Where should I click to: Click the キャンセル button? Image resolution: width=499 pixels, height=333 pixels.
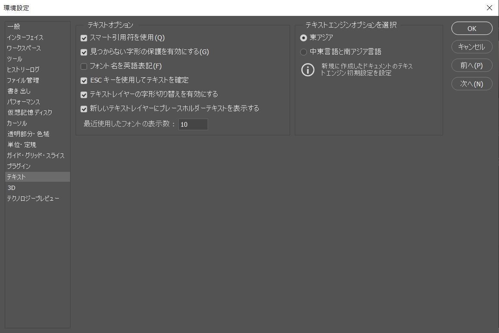pyautogui.click(x=471, y=47)
